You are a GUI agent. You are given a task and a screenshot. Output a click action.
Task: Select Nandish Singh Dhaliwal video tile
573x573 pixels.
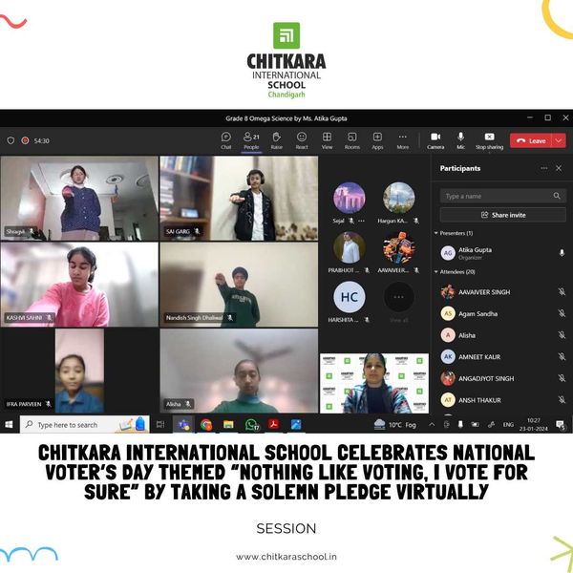[x=239, y=285]
